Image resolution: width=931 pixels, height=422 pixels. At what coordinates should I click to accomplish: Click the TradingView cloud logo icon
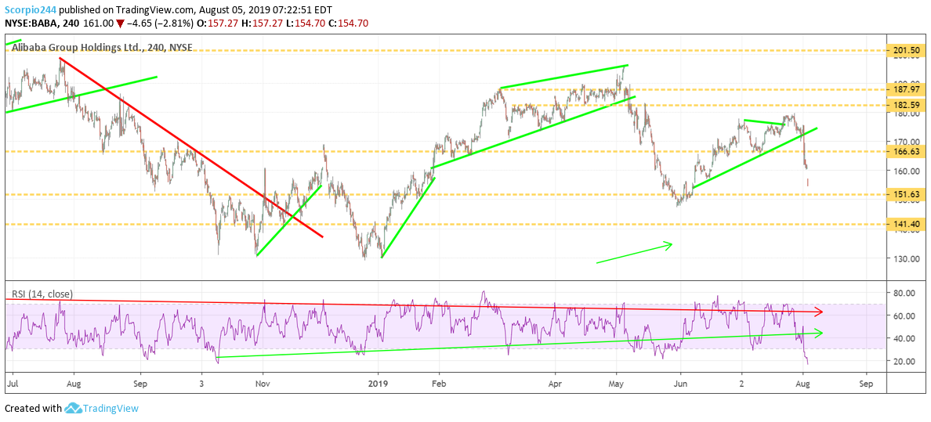pos(73,409)
